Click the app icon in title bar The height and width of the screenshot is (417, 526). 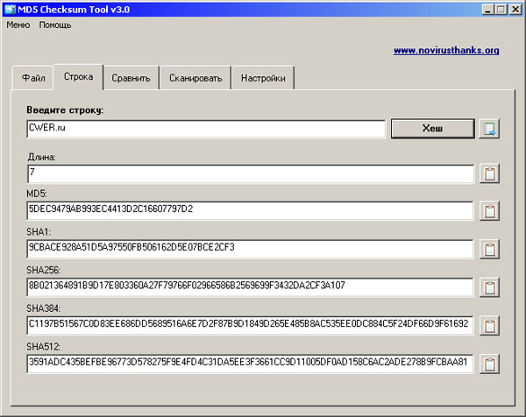point(10,10)
